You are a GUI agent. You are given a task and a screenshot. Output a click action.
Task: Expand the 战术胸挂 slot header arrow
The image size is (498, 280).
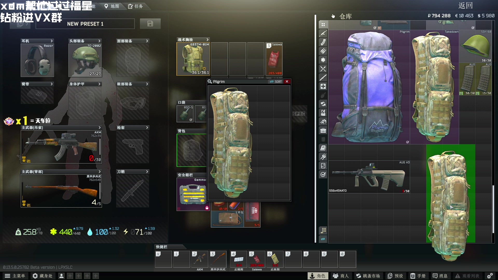(208, 40)
